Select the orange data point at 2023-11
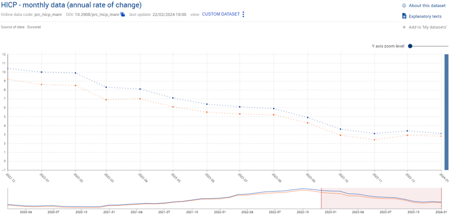Viewport: 458px width, 218px height. pos(374,140)
